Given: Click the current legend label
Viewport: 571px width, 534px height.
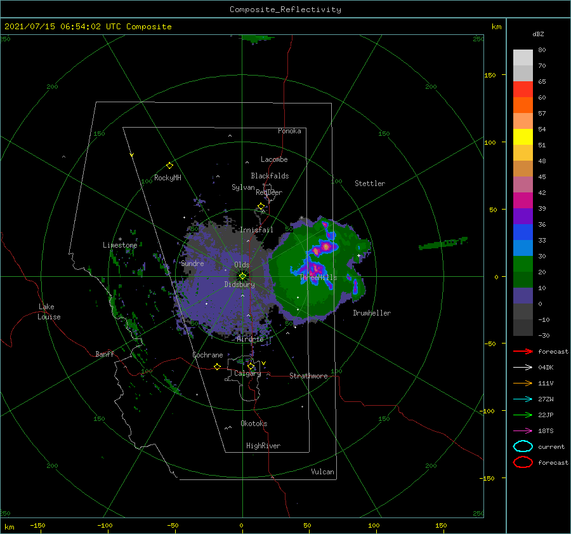Looking at the screenshot, I should click(x=551, y=446).
